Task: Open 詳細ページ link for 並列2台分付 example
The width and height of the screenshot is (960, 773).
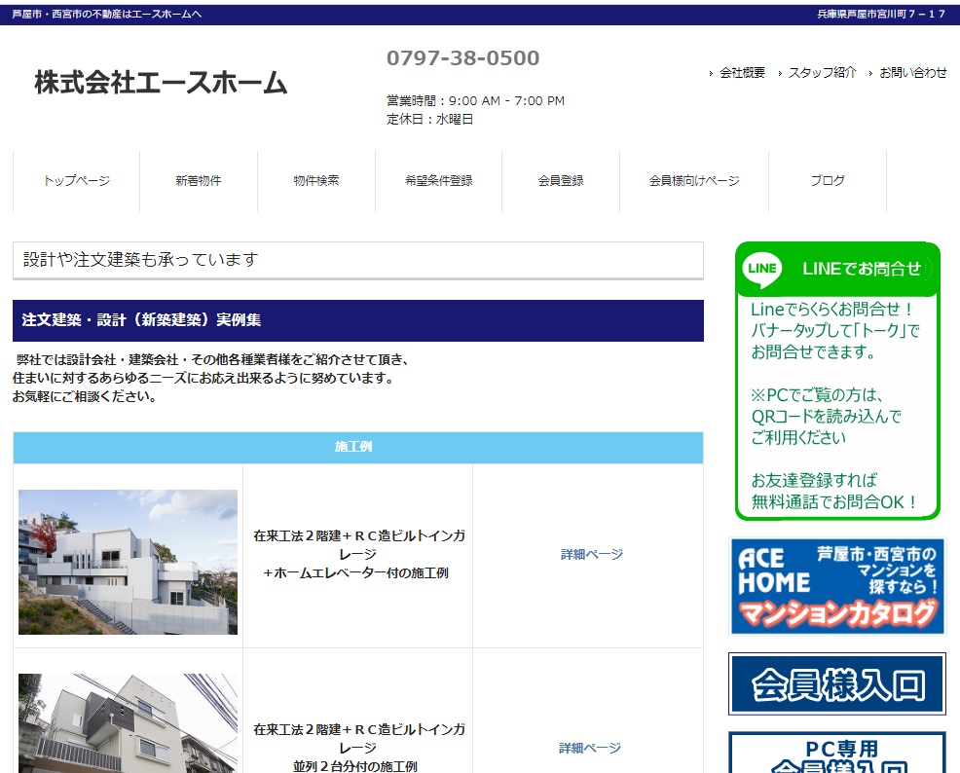Action: [x=590, y=748]
